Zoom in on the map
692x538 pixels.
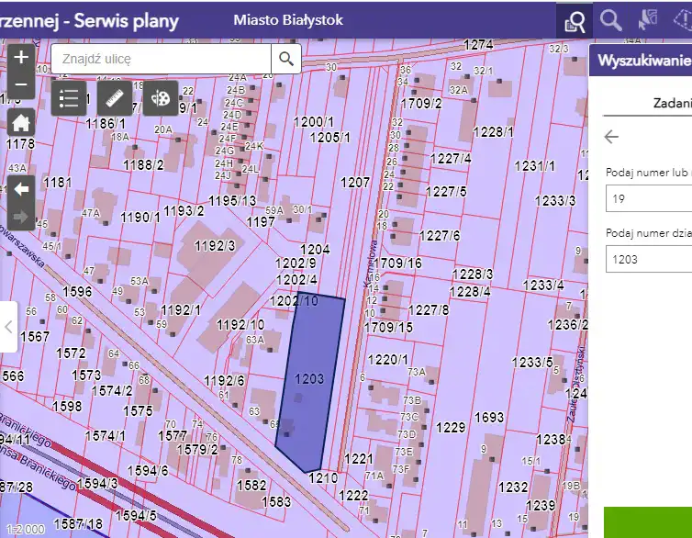[21, 57]
